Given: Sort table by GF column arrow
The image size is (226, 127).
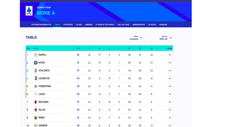Looking at the screenshot, I should coord(133,48).
